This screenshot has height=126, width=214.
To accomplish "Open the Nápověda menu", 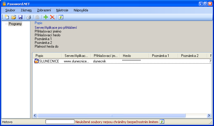I will point(81,10).
